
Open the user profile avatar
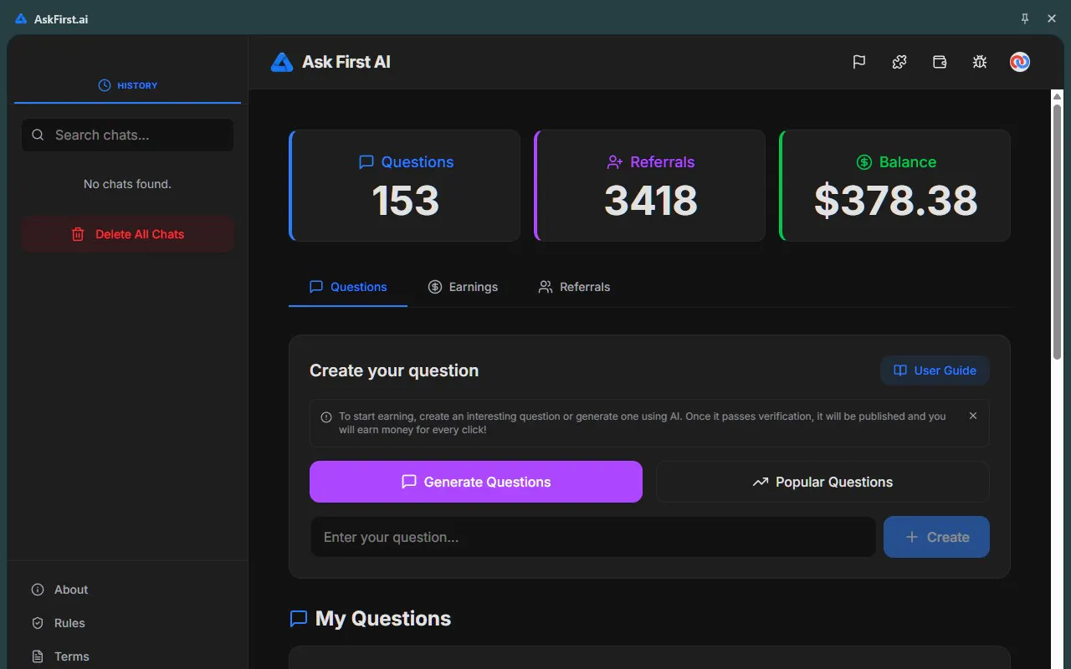[1020, 62]
